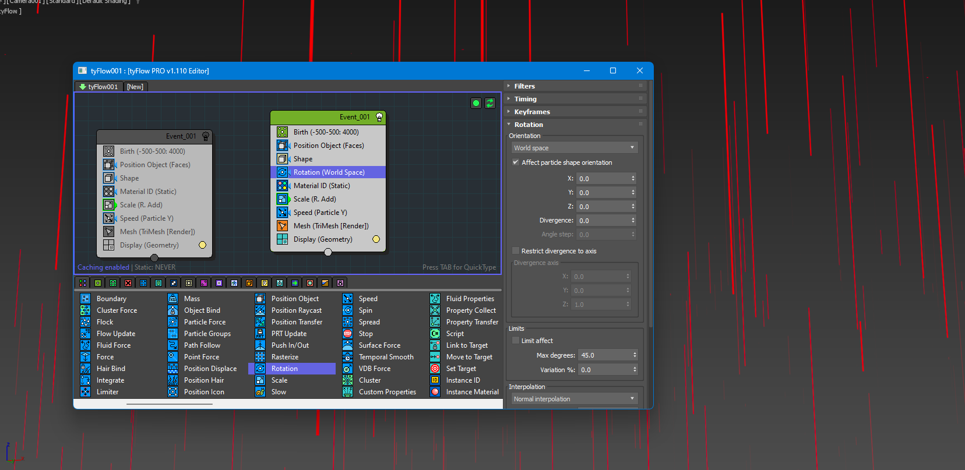Click the Scale (R. Add) operator icon in right event
Screen dimensions: 965x470
282,199
